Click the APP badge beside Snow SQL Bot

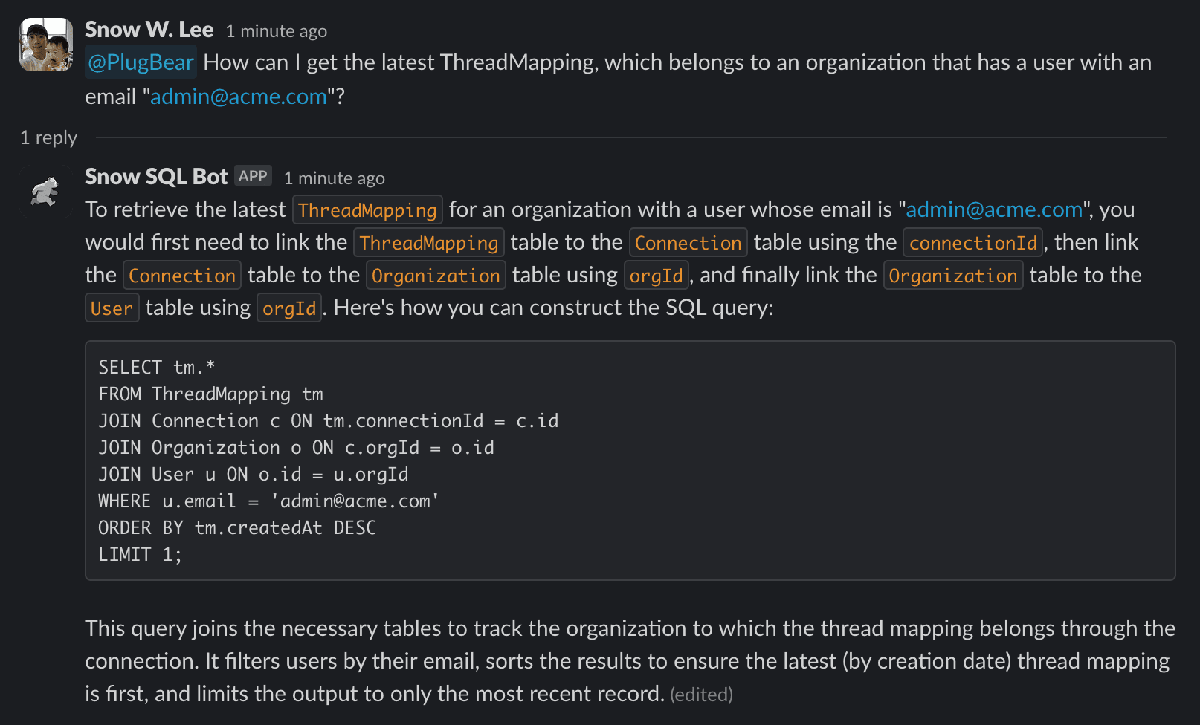(x=253, y=176)
